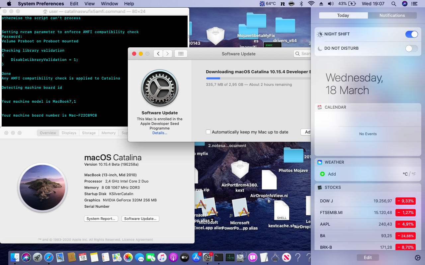Toggle DOW J change badge −9,33%
The image size is (425, 265).
pos(405,201)
